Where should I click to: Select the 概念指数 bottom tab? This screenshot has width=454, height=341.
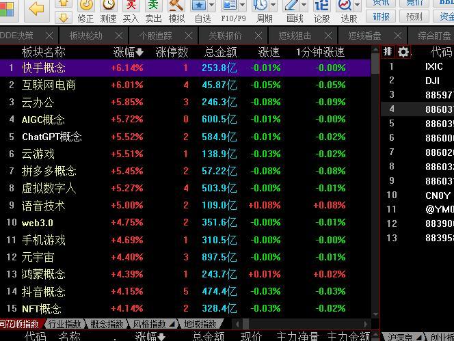click(x=107, y=324)
